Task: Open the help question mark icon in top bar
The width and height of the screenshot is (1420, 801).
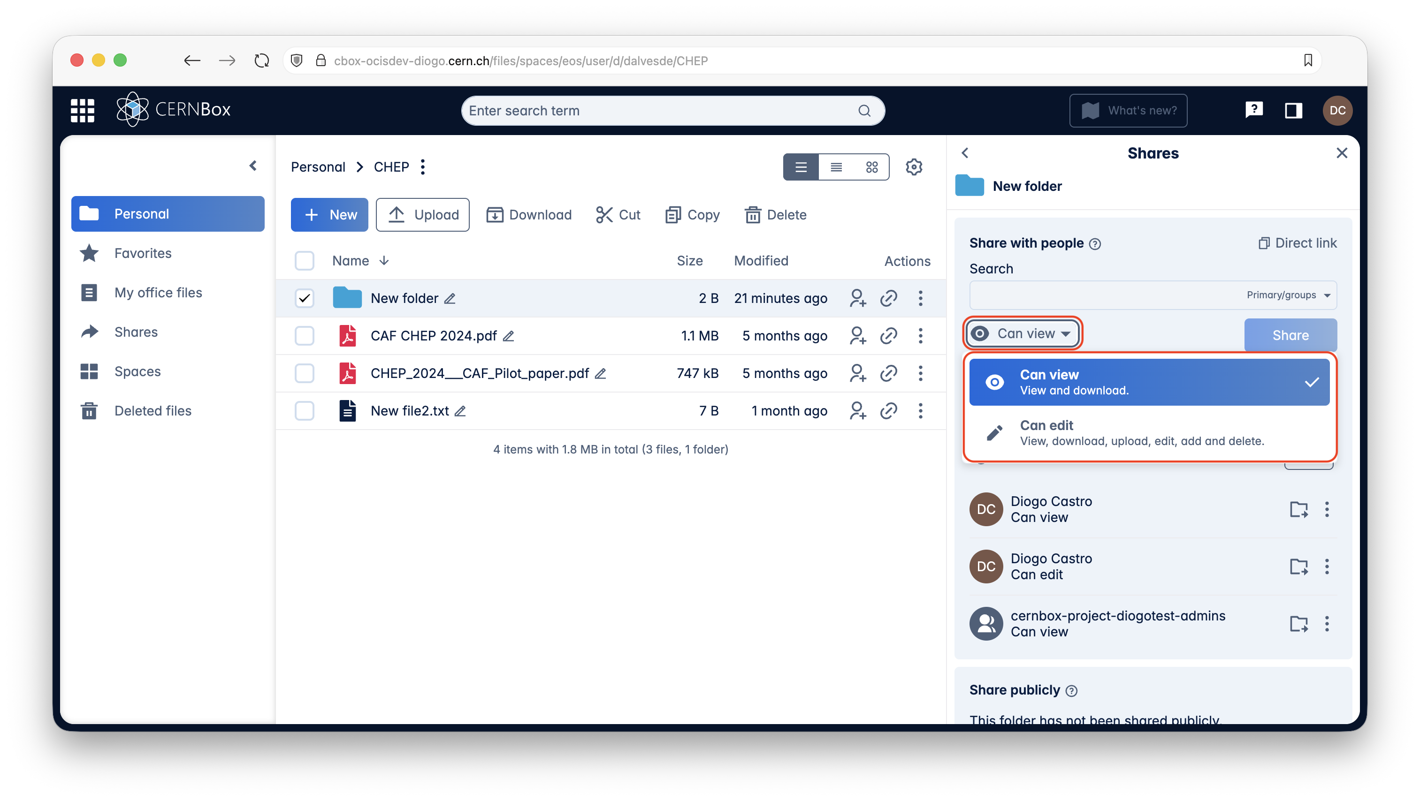Action: tap(1253, 110)
